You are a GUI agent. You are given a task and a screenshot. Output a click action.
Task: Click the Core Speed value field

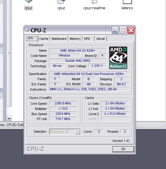point(63,103)
